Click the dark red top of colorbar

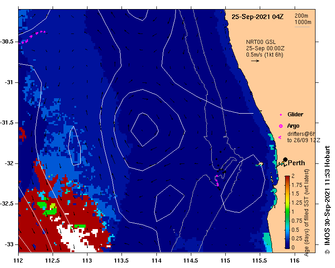287,178
